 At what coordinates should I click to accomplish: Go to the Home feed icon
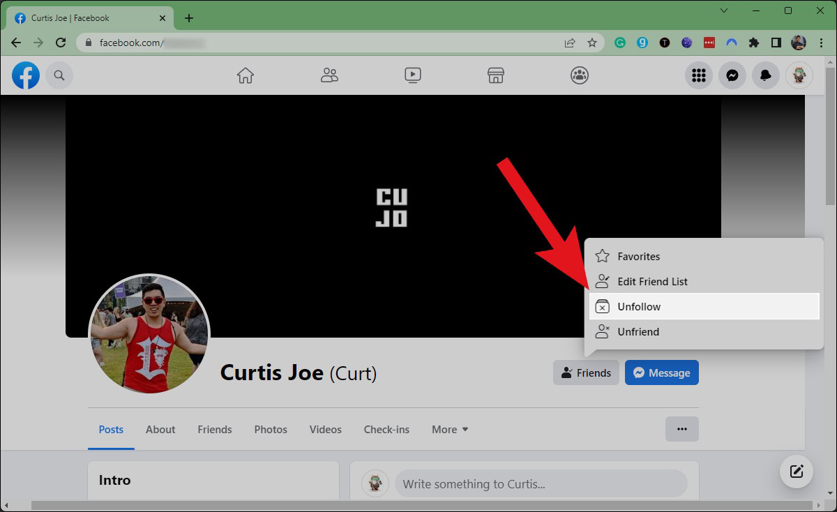coord(245,75)
